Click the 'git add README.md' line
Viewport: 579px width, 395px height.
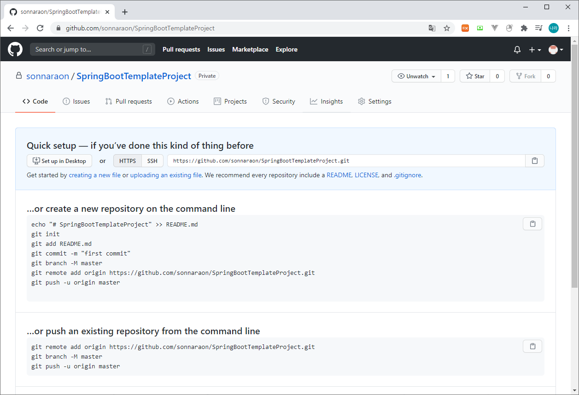(x=61, y=244)
